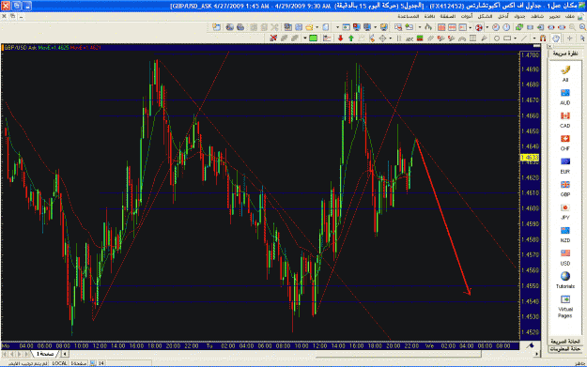Click the GBP/USD Ask chart title label
Image resolution: width=587 pixels, height=367 pixels.
[21, 48]
